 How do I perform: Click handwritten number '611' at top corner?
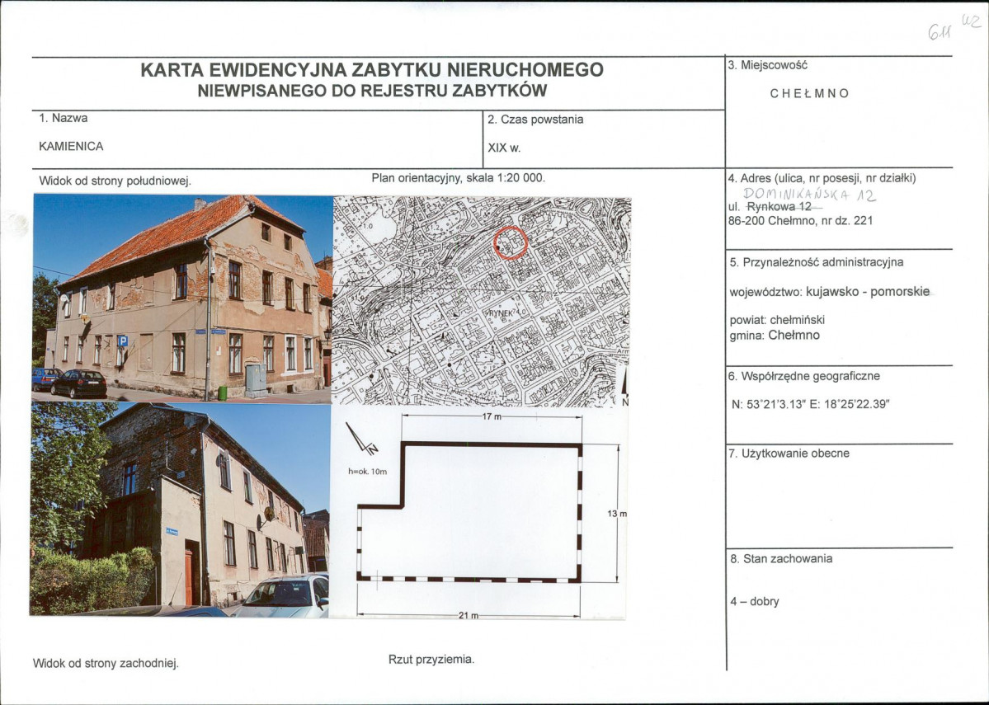pos(939,31)
